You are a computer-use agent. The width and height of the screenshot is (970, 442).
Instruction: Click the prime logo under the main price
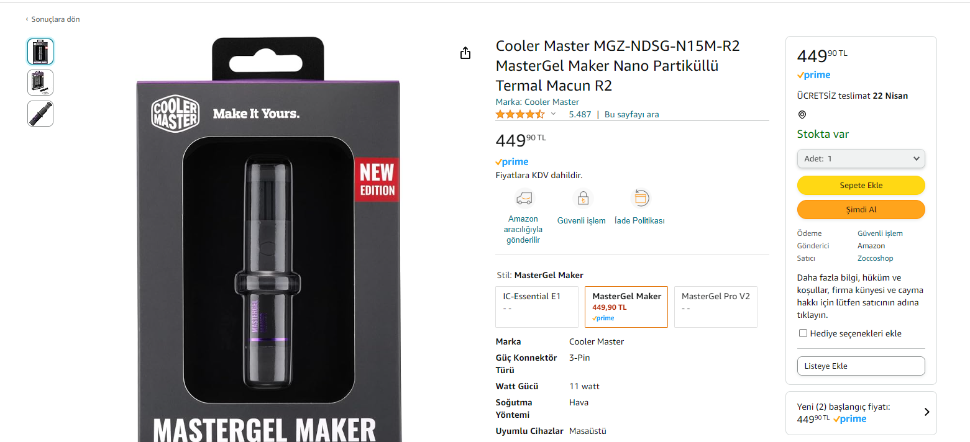coord(512,162)
